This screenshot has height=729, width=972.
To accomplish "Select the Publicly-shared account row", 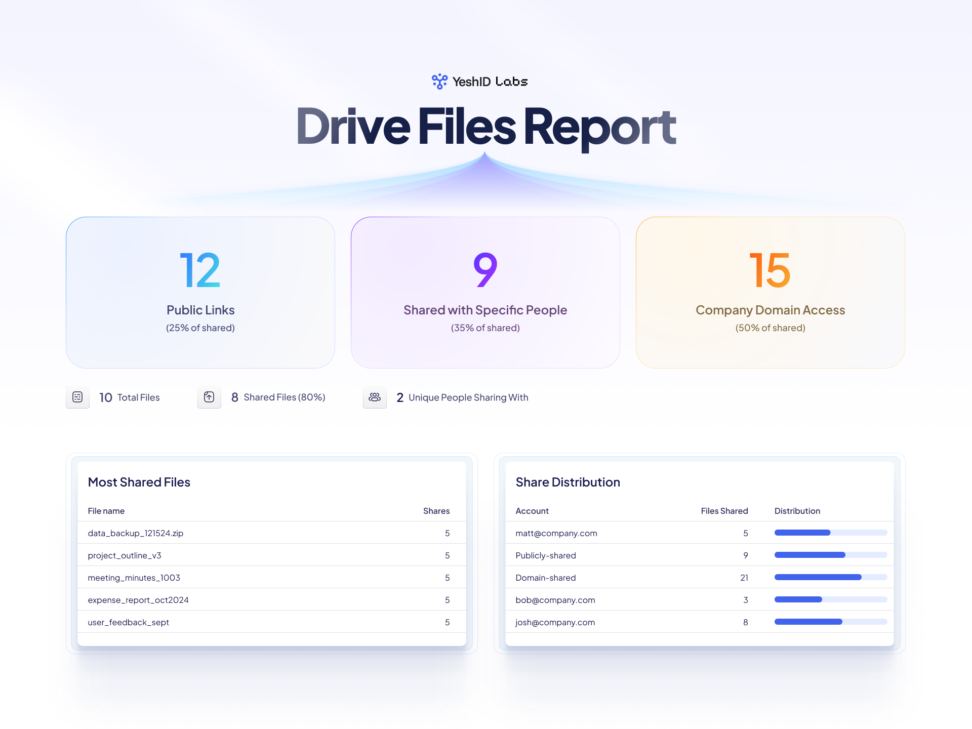I will [700, 555].
